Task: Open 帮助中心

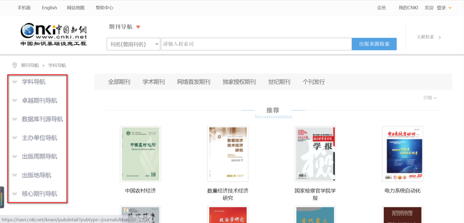Action: 104,8
